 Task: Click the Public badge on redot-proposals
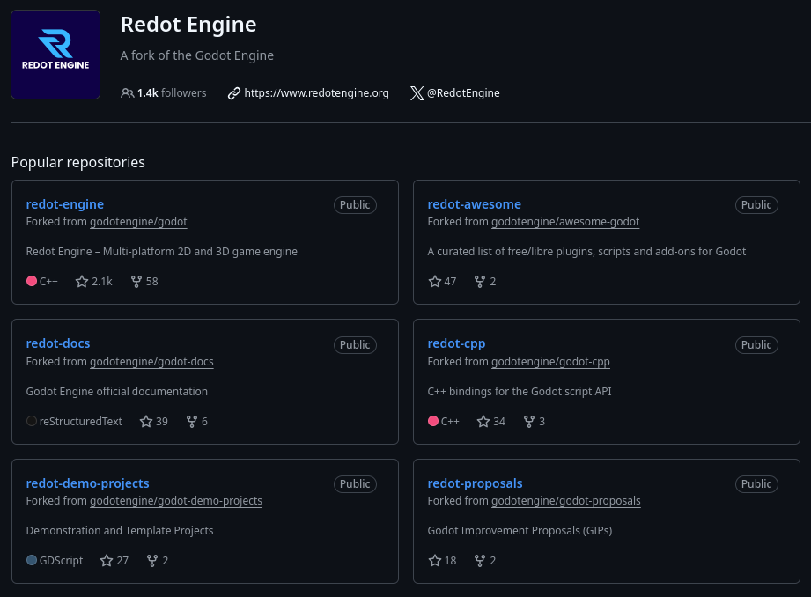click(x=756, y=483)
